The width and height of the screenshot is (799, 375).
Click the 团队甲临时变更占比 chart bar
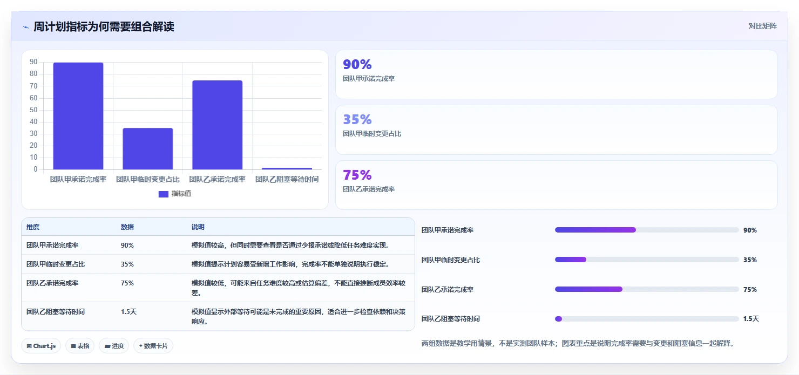tap(148, 149)
